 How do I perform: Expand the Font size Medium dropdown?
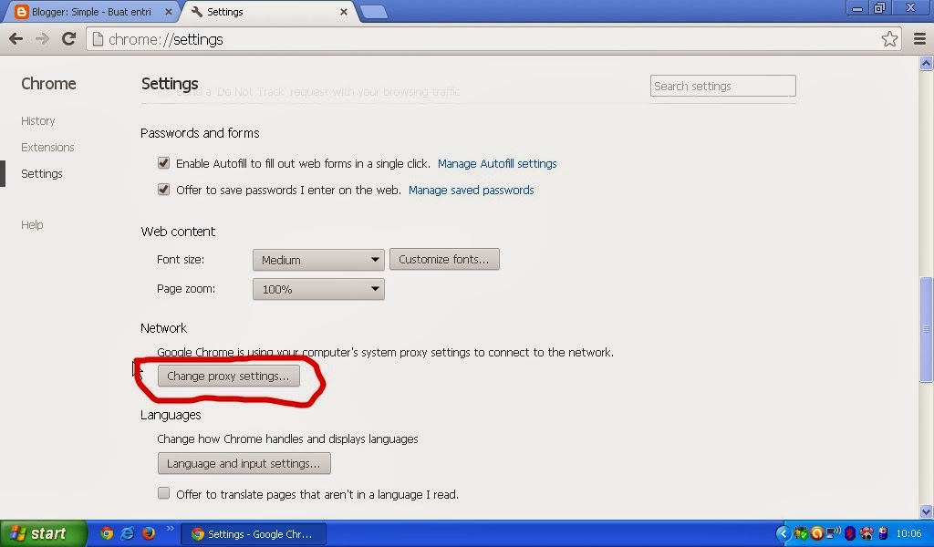pos(318,260)
